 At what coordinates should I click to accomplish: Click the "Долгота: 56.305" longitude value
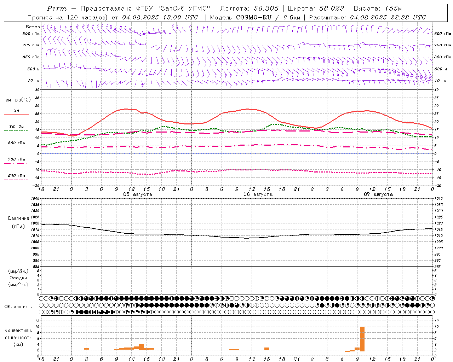pyautogui.click(x=250, y=8)
